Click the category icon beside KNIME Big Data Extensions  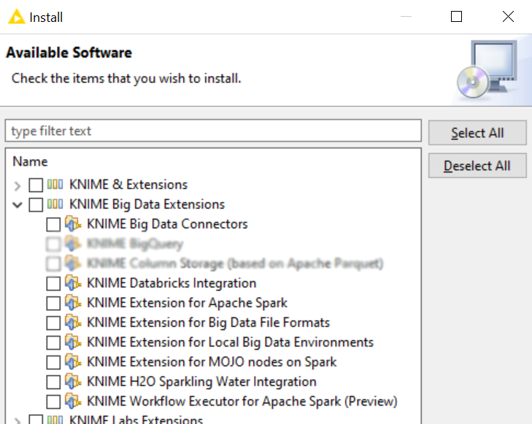click(x=55, y=204)
